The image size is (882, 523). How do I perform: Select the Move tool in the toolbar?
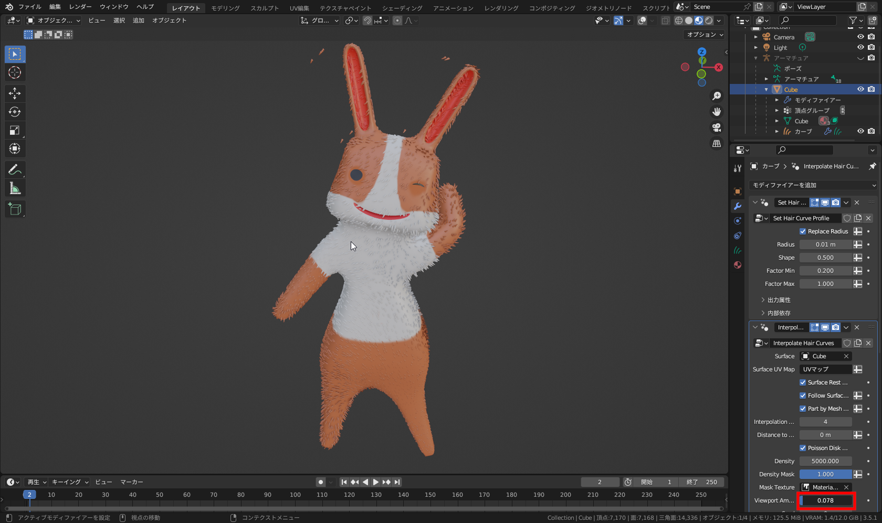(15, 93)
